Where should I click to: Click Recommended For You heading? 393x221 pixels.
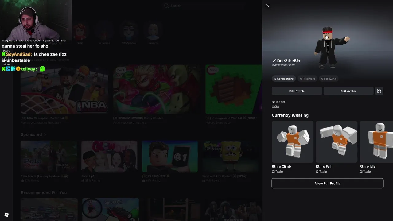coord(44,192)
